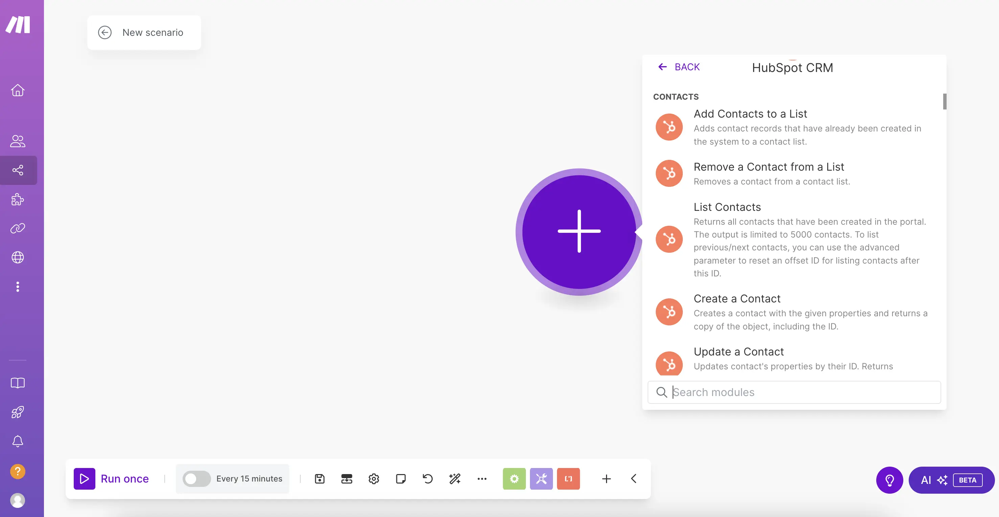The height and width of the screenshot is (517, 999).
Task: Show more sidebar items via three dots
Action: point(18,287)
